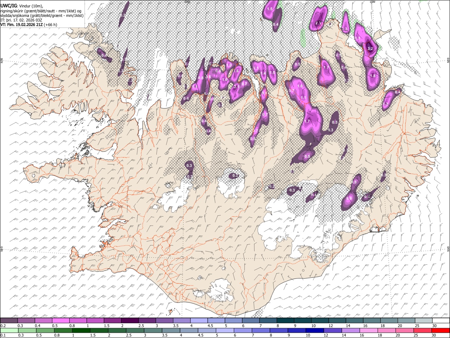Viewport: 450px width, 338px height.
Task: Select the dark purple snow swatch at 2
Action: click(x=130, y=321)
